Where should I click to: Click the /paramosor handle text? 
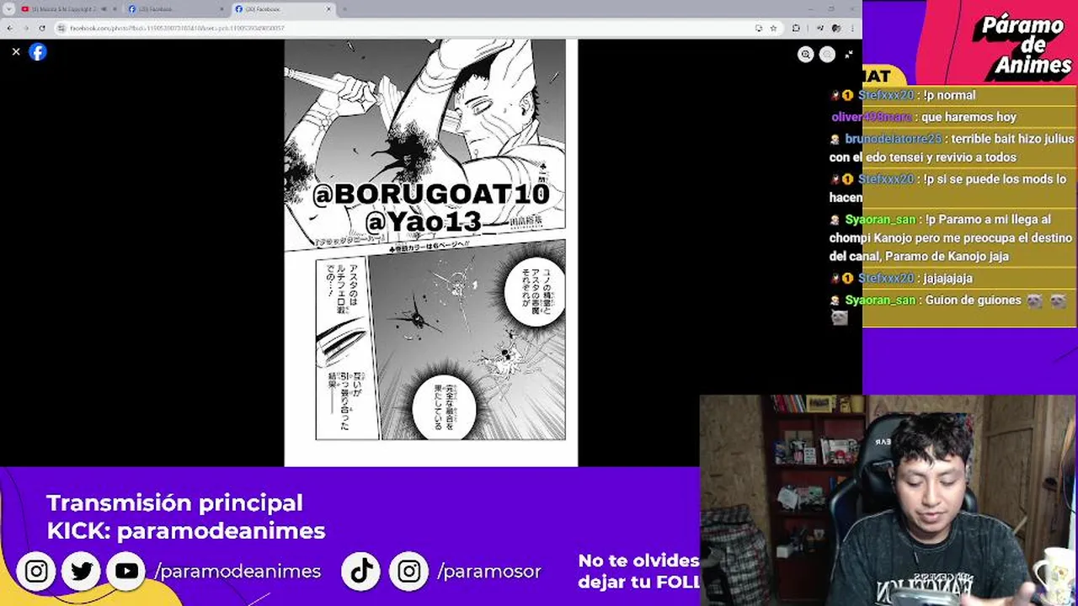(x=489, y=571)
